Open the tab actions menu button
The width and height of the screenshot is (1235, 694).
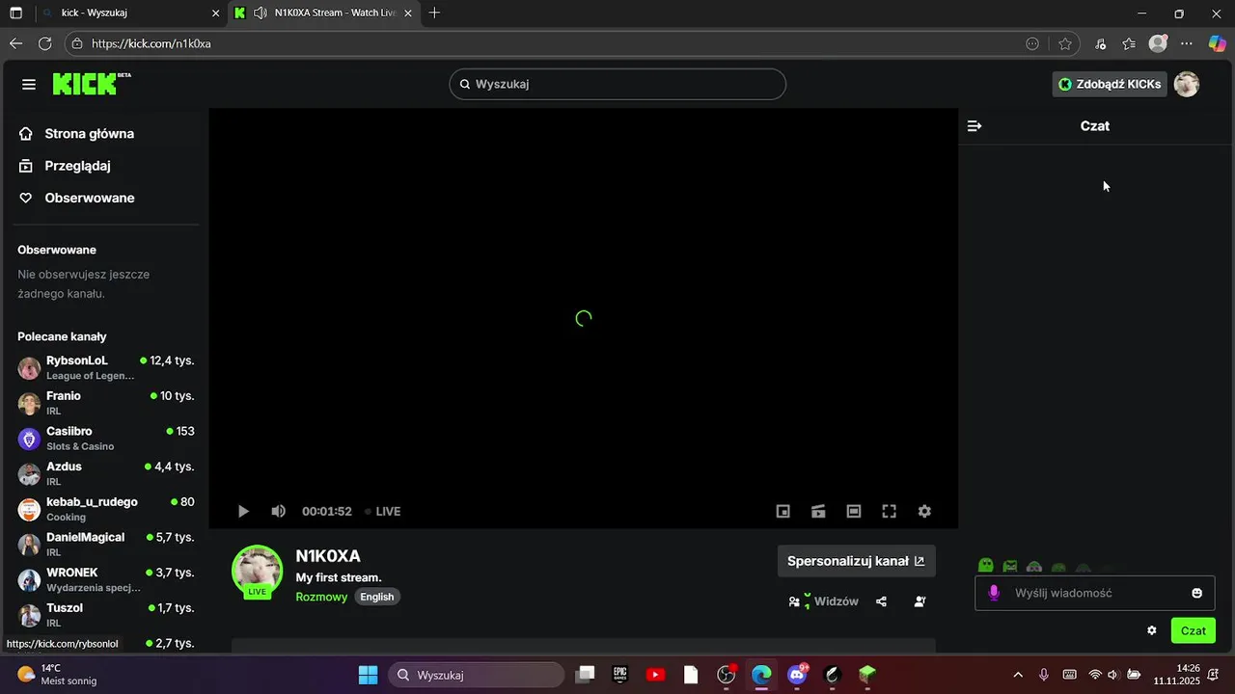pyautogui.click(x=15, y=13)
